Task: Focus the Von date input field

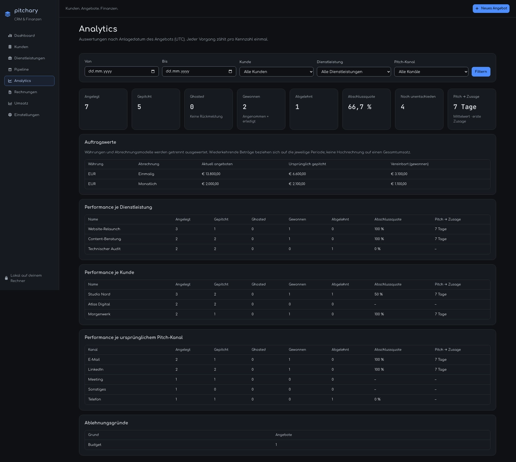Action: tap(122, 71)
